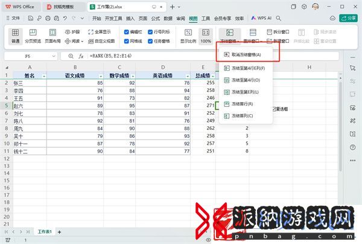Toggle the Task Pane (任务窗格) checkbox
The image size is (362, 244).
click(x=150, y=41)
